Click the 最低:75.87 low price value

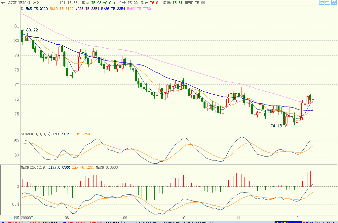point(172,3)
